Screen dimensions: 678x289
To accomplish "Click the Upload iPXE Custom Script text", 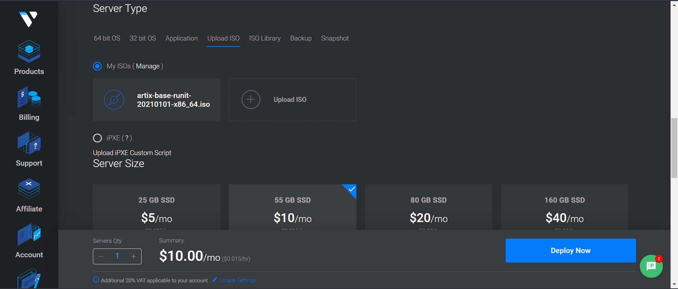I will click(132, 153).
